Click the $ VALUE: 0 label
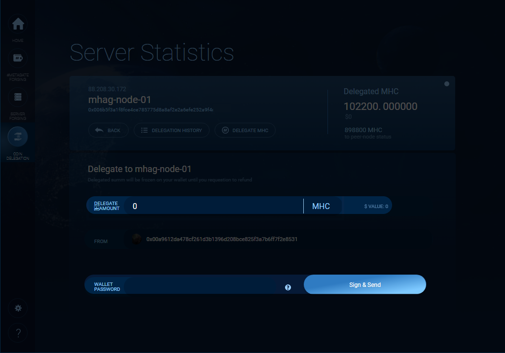This screenshot has height=353, width=505. [x=376, y=207]
